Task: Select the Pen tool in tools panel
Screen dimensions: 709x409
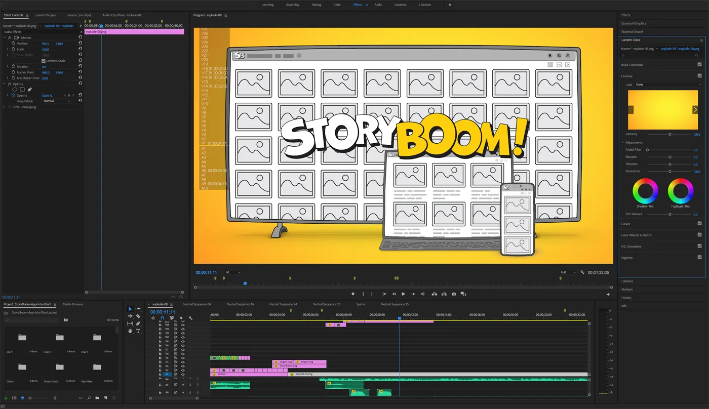Action: pos(138,323)
